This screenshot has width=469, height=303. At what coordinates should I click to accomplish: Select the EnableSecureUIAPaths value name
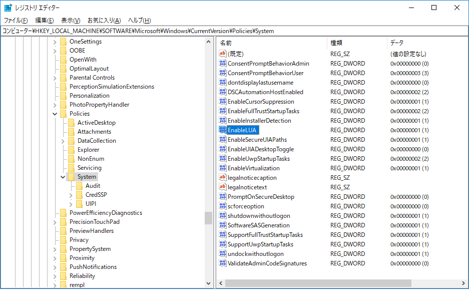pos(257,139)
